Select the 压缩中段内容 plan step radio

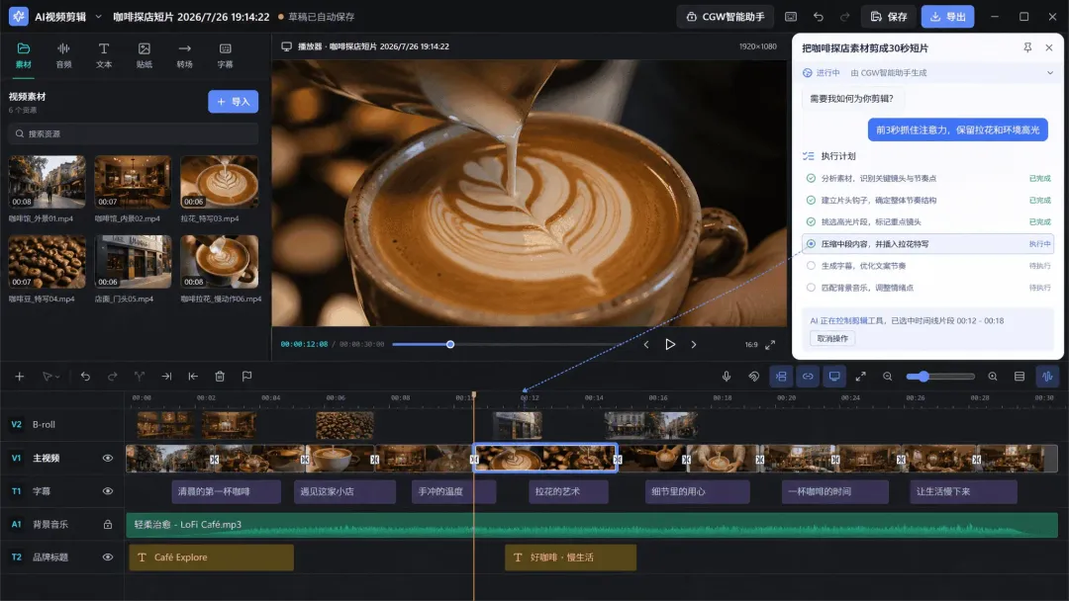[811, 244]
